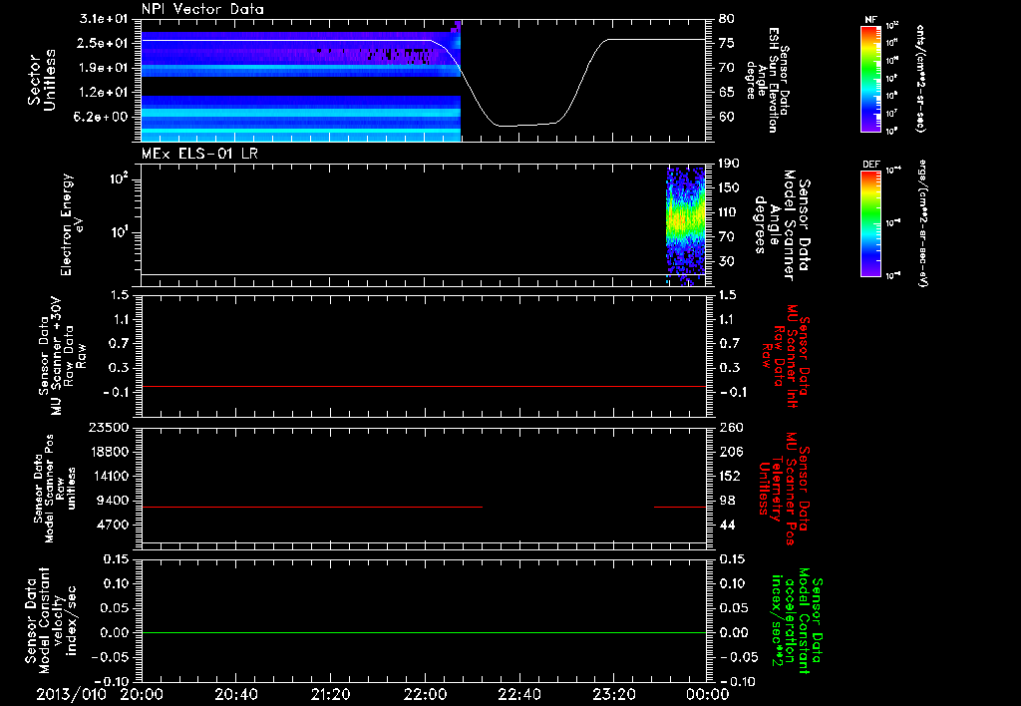Click the 'NF' colorbar heading
This screenshot has width=1021, height=706.
[x=870, y=20]
